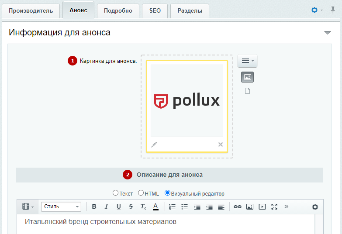Increase the paragraph indent
342x234 pixels.
(197, 206)
